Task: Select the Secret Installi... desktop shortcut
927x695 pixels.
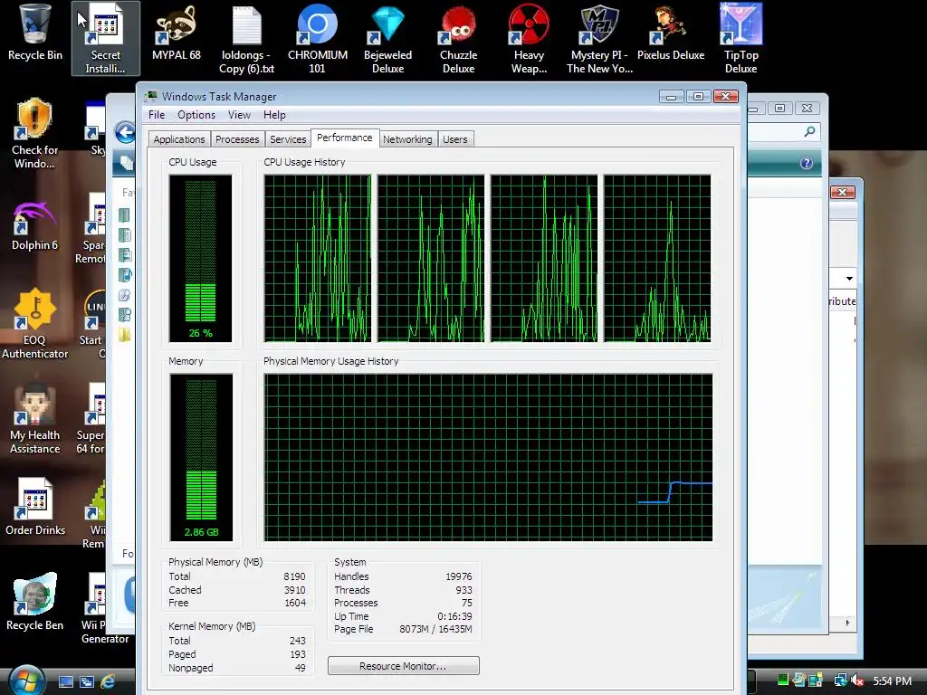Action: [x=105, y=38]
